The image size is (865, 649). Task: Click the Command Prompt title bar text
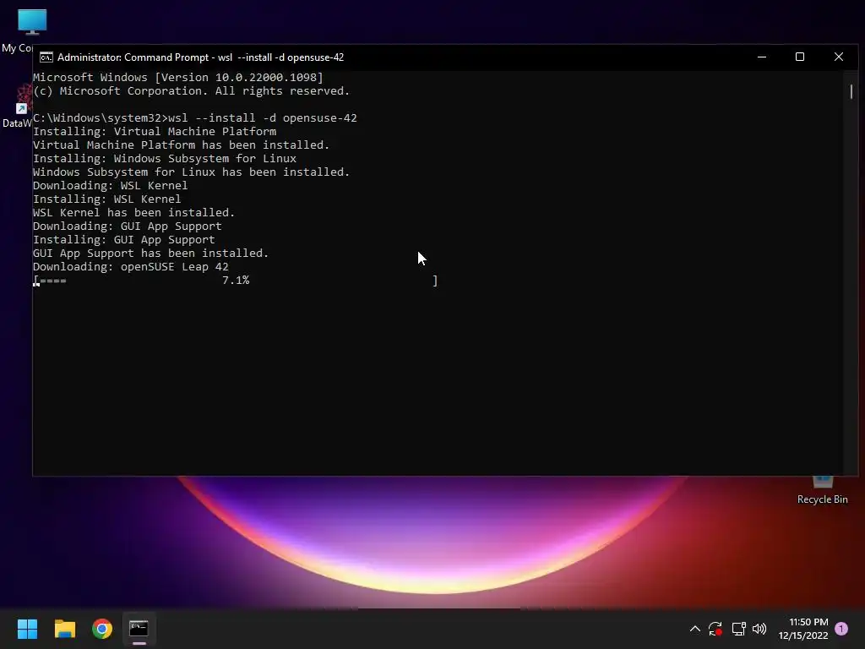click(x=200, y=57)
